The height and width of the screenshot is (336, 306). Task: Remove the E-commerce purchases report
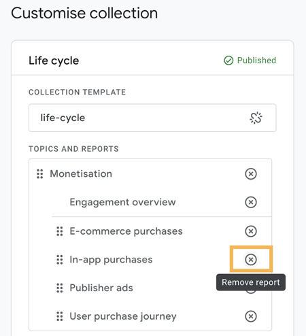point(251,231)
